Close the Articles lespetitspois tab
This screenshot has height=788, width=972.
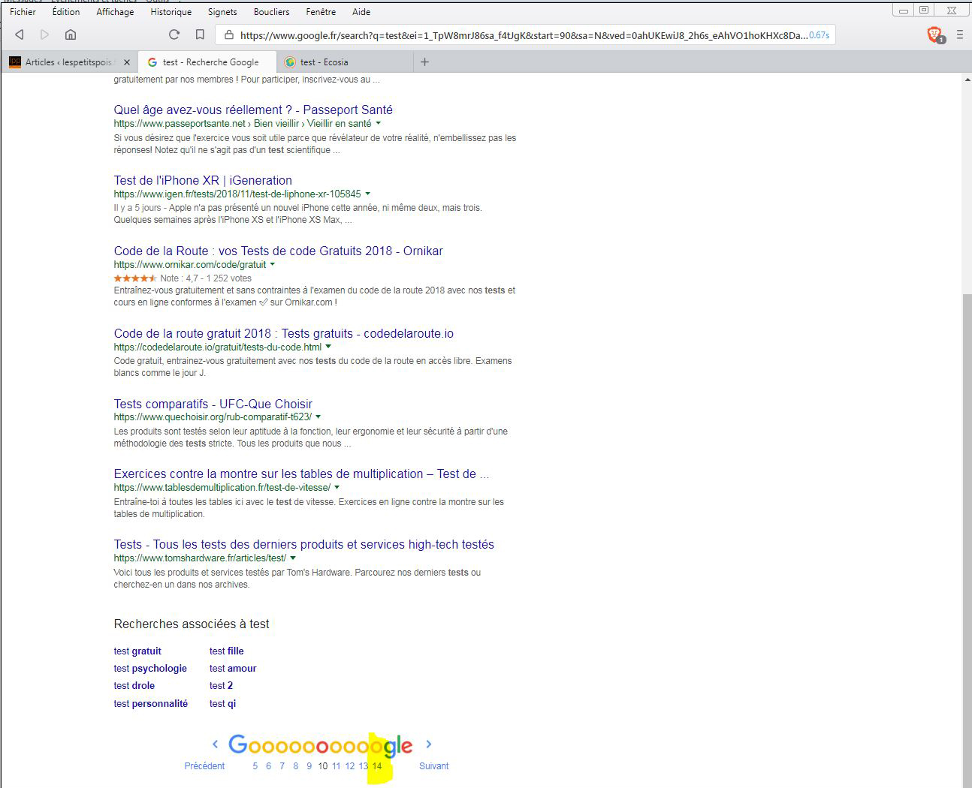point(127,62)
